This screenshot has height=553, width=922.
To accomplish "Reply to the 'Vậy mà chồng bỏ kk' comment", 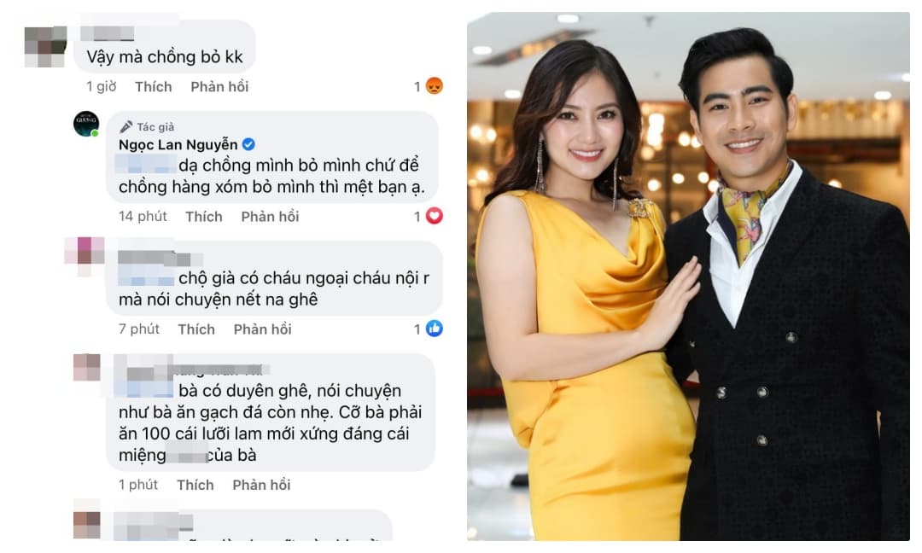I will tap(219, 87).
